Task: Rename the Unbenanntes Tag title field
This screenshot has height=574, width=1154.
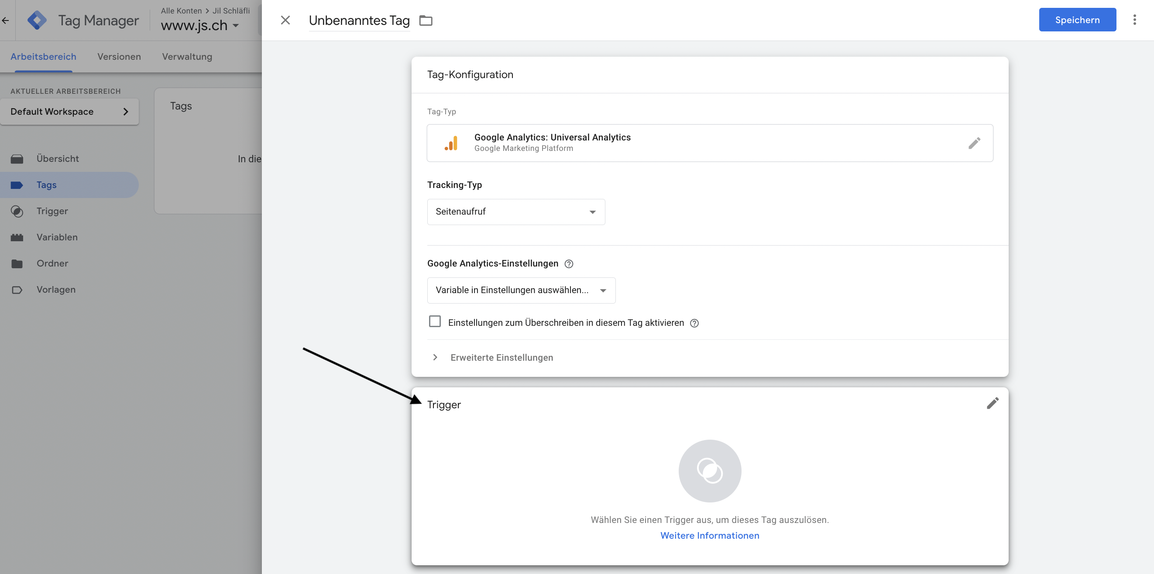Action: tap(359, 20)
